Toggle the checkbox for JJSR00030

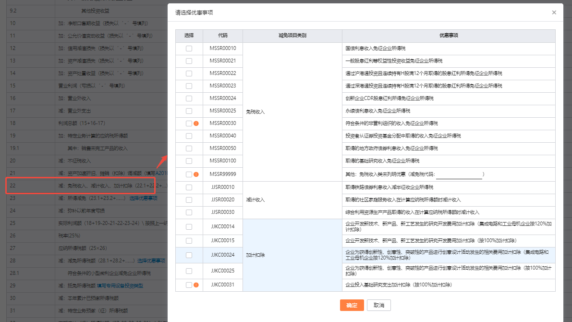(189, 212)
